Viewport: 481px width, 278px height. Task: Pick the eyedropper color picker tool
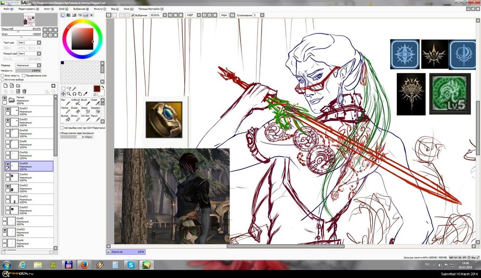point(86,94)
